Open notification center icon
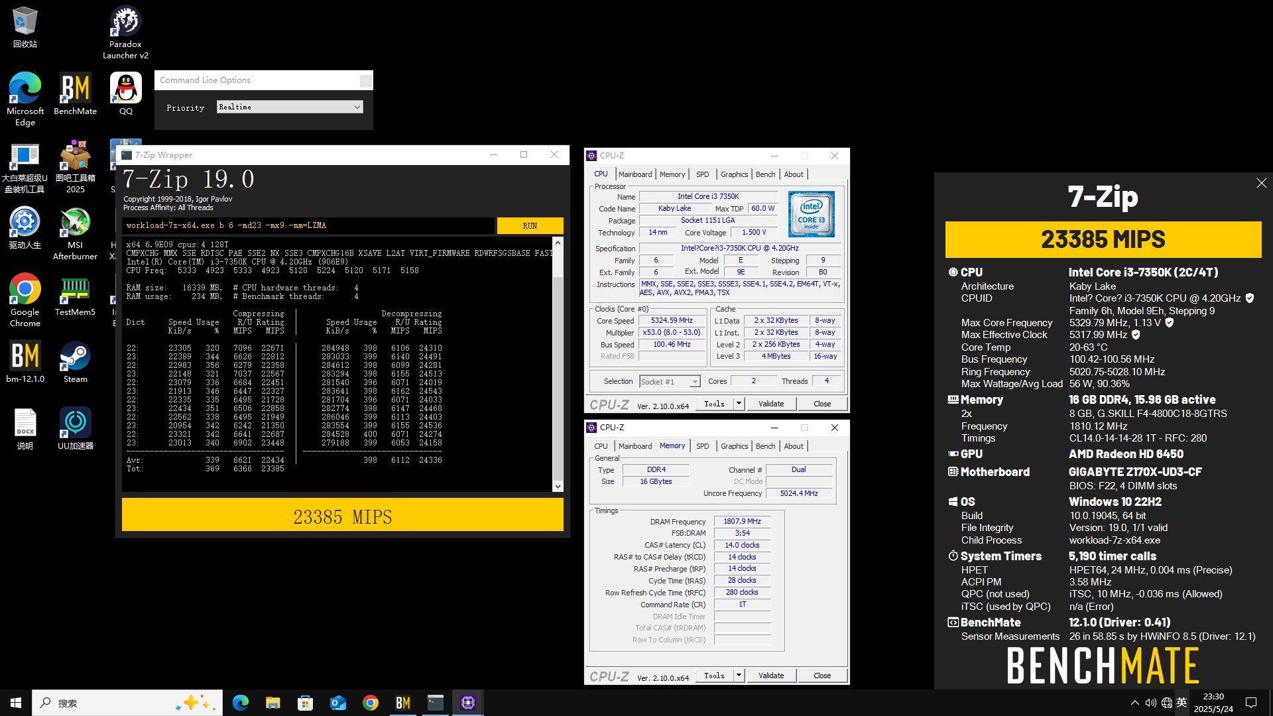 [1251, 703]
